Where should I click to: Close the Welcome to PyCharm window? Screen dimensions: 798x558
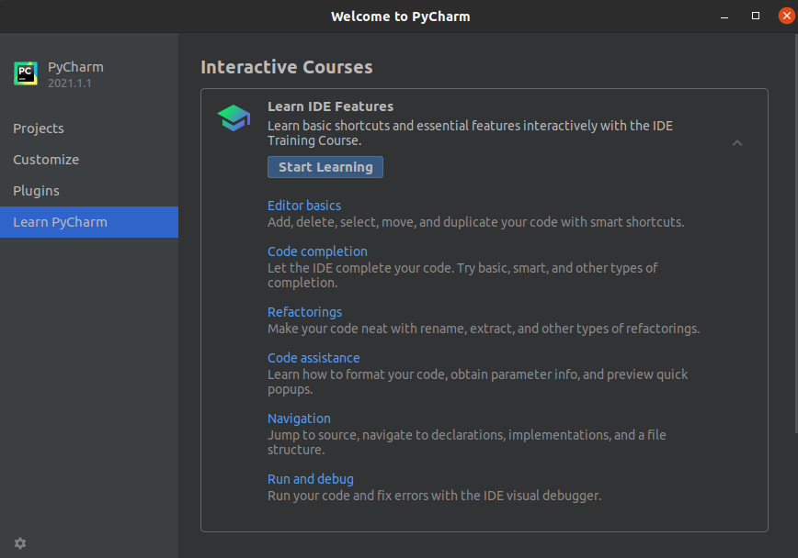click(787, 17)
